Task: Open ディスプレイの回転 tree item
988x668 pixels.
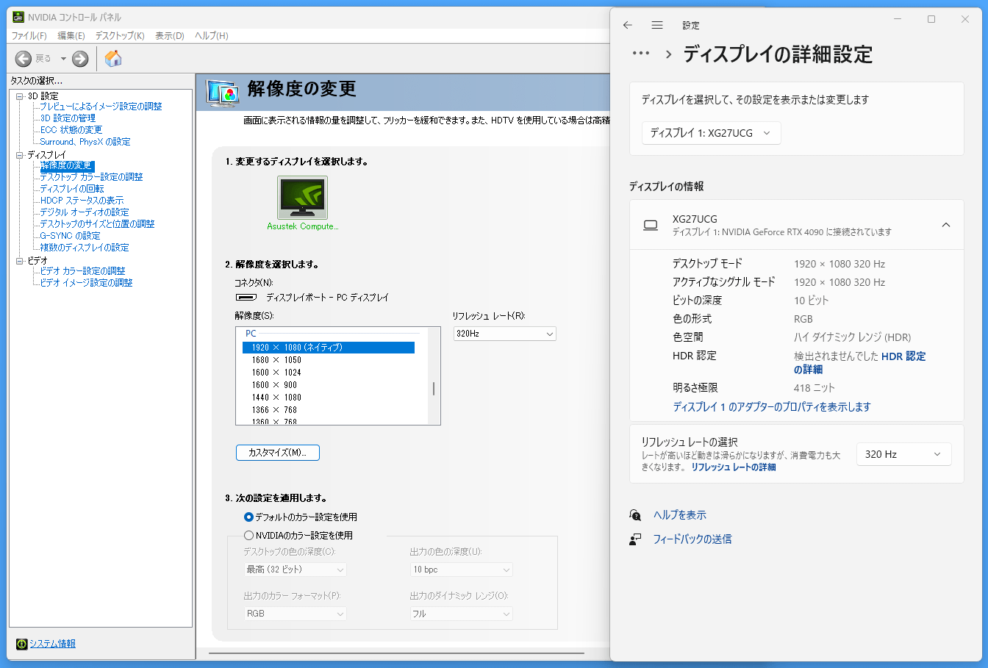Action: [x=72, y=189]
